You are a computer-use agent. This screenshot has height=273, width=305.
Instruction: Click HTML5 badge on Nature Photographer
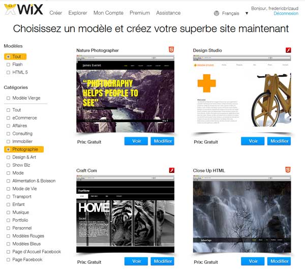point(171,50)
